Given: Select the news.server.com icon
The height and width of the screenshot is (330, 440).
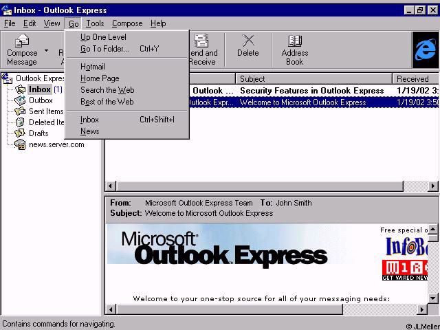Looking at the screenshot, I should 20,144.
